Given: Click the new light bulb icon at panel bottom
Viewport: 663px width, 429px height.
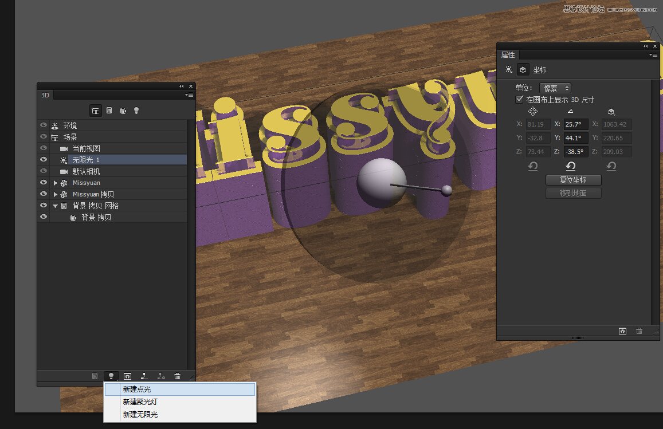Looking at the screenshot, I should [x=111, y=376].
